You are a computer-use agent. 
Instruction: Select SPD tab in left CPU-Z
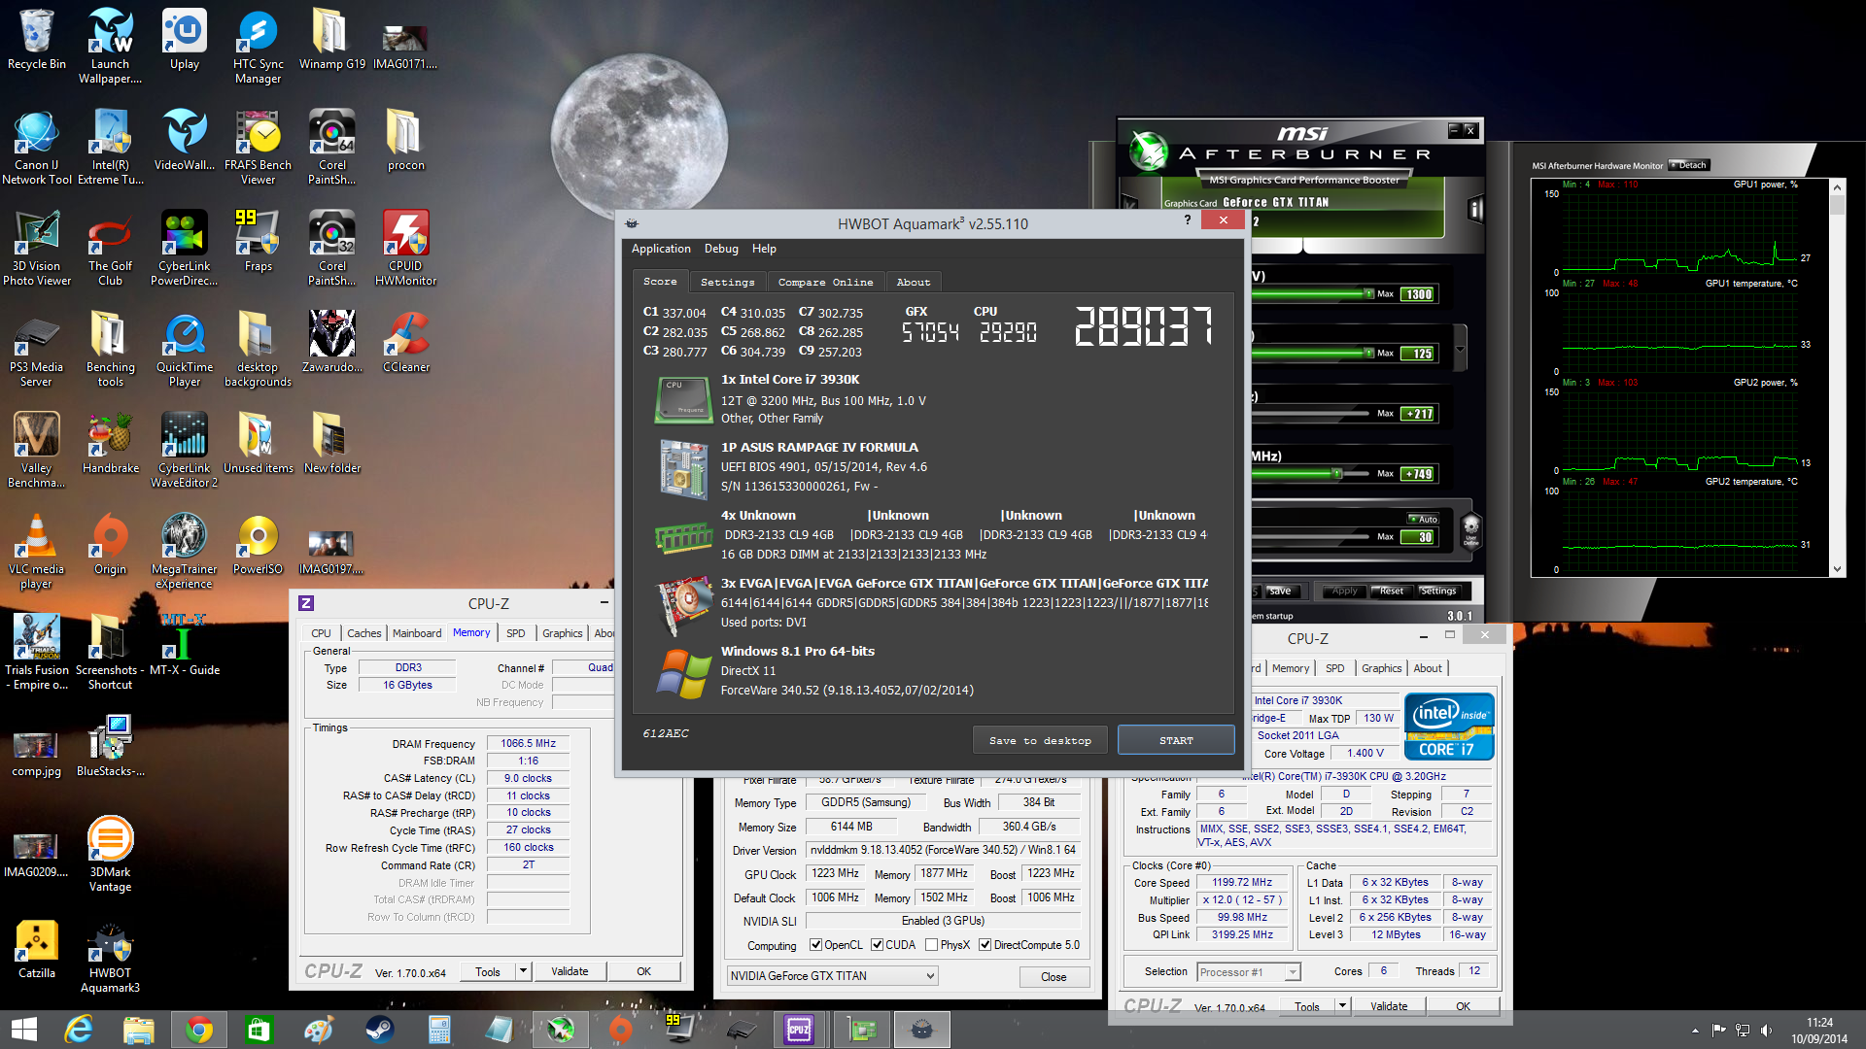[x=515, y=633]
